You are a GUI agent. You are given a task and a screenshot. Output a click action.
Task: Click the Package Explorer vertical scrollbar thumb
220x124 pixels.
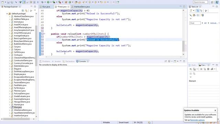[36, 46]
